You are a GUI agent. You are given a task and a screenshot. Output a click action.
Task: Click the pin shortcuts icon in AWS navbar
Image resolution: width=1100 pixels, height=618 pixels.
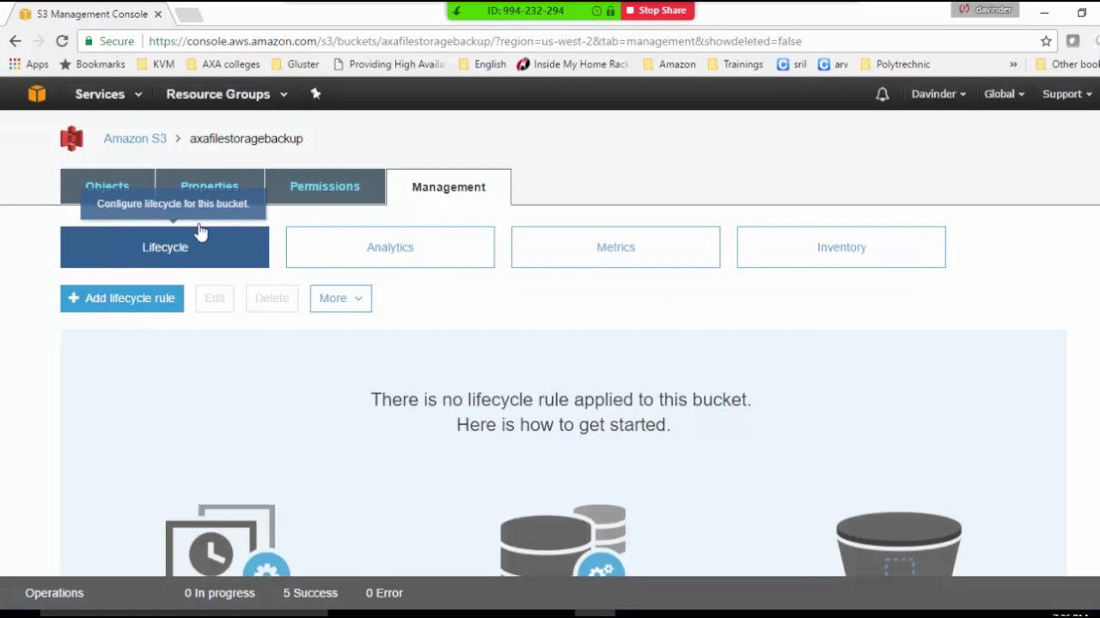point(315,94)
